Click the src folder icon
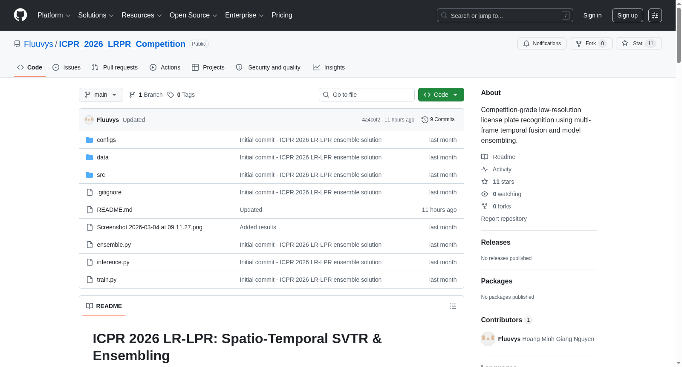The width and height of the screenshot is (682, 367). pos(90,175)
